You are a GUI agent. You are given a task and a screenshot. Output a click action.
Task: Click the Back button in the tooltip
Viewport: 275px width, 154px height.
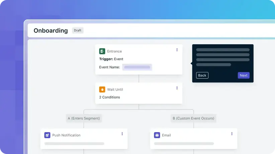(x=202, y=75)
